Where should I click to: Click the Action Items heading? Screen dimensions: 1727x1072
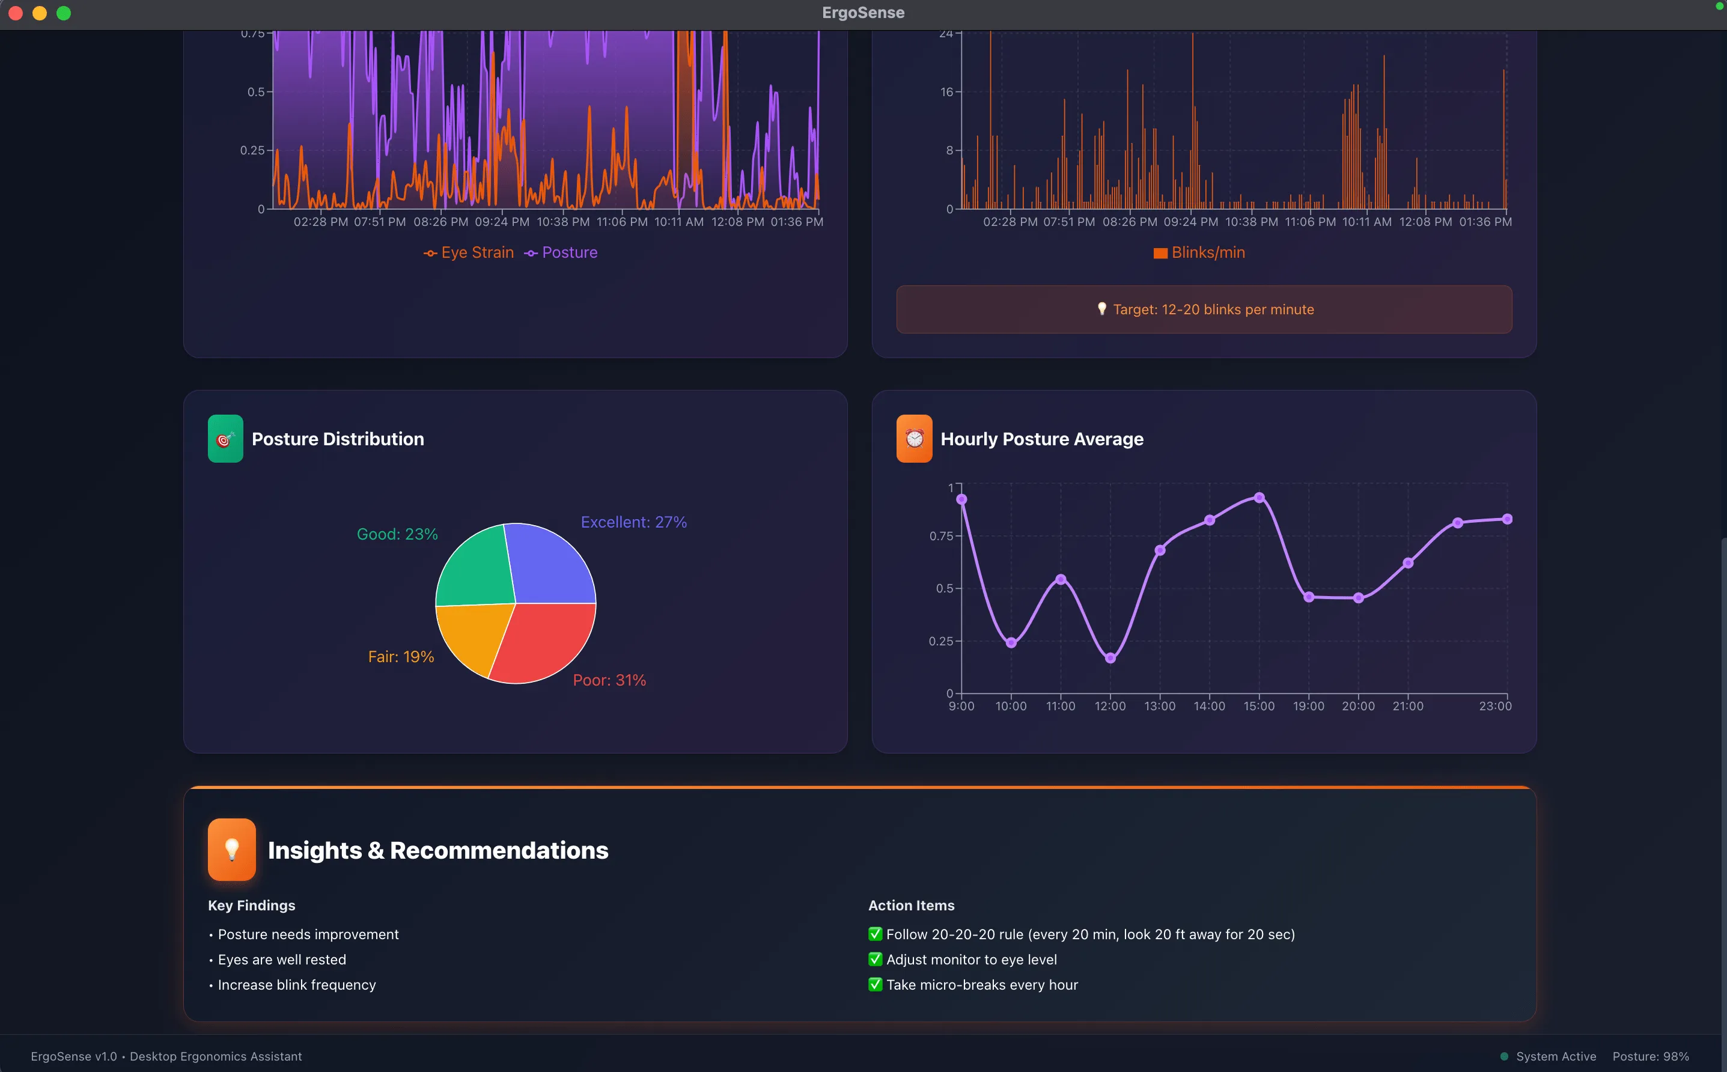click(x=911, y=906)
